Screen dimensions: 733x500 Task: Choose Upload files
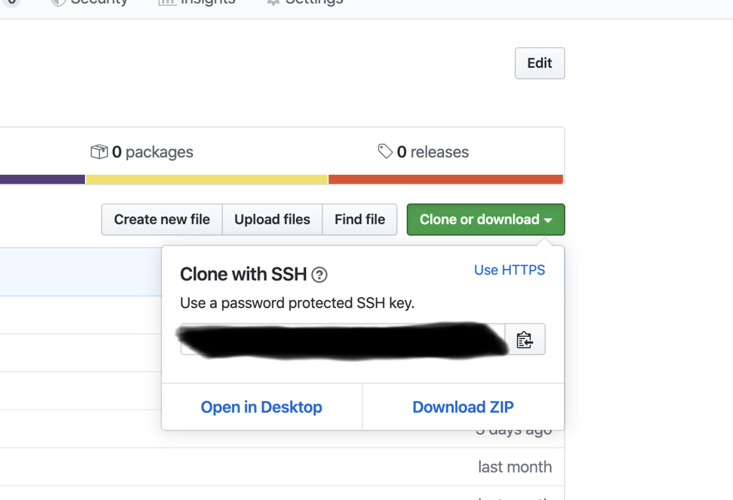pos(272,219)
